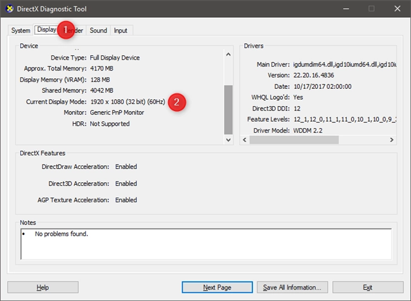Image resolution: width=411 pixels, height=301 pixels.
Task: Click '1920 x 1080 (32 bit) (60Hz)' value
Action: (x=128, y=102)
